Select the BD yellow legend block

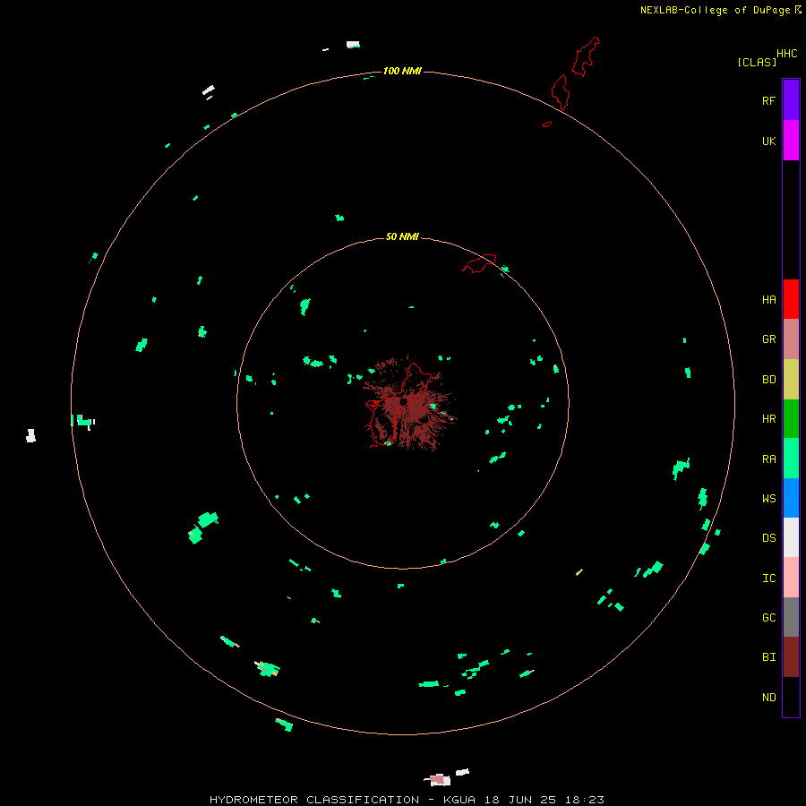pyautogui.click(x=791, y=379)
